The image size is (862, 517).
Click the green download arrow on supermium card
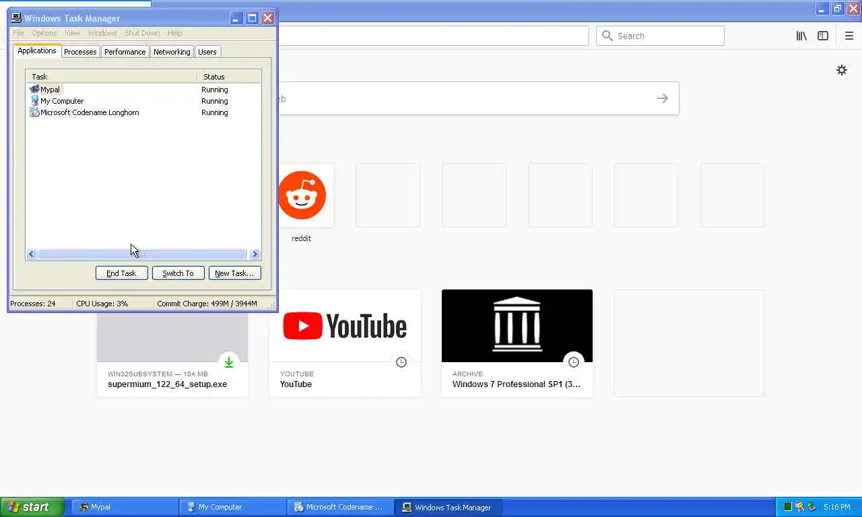(x=229, y=362)
